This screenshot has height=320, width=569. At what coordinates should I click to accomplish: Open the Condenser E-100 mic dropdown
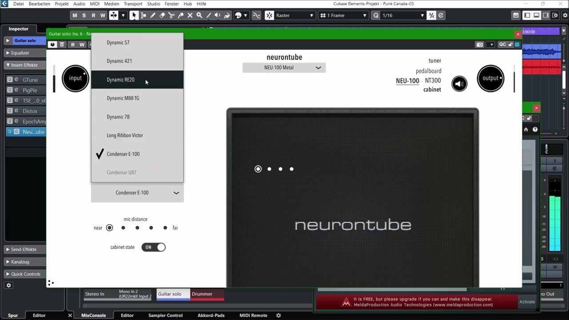tap(137, 193)
